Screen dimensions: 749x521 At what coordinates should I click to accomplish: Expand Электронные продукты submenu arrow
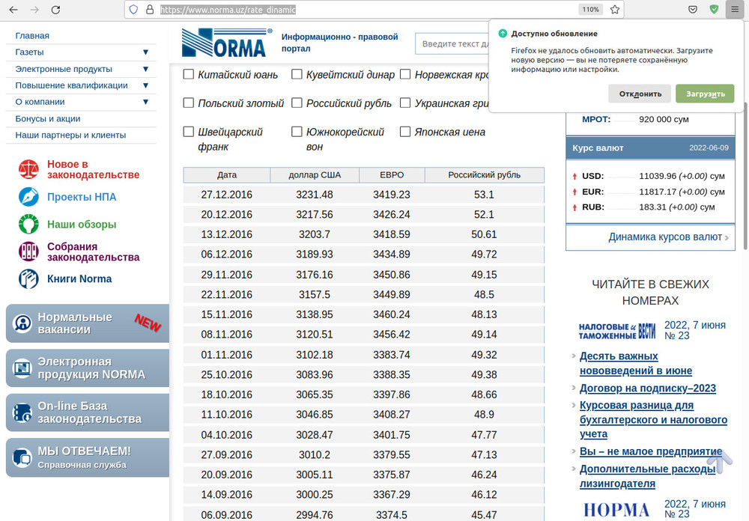[145, 69]
